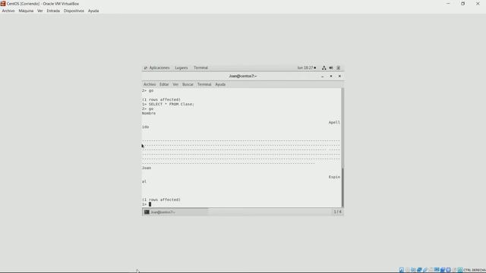This screenshot has height=273, width=486.
Task: Click the Nombre column header text
Action: pos(149,113)
